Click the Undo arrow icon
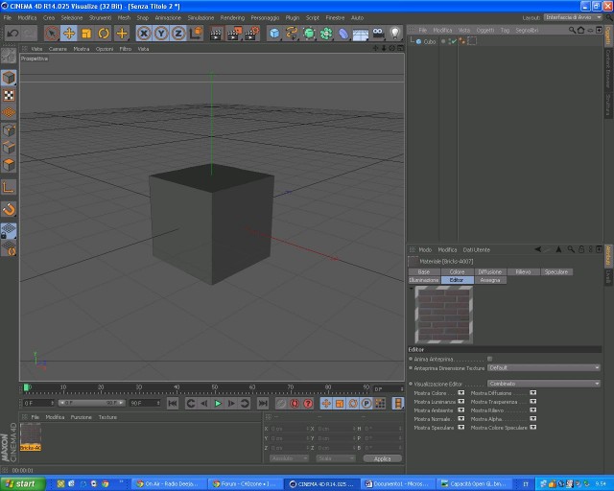Image resolution: width=614 pixels, height=491 pixels. coord(12,34)
